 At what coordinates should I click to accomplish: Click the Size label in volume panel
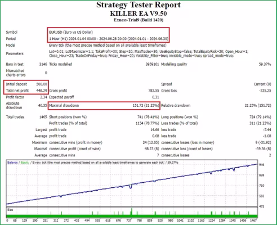(x=10, y=210)
